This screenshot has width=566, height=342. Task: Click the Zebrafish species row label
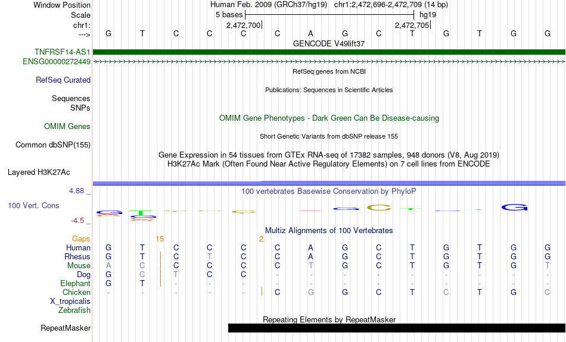74,310
